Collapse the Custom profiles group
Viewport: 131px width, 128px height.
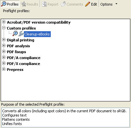point(4,28)
